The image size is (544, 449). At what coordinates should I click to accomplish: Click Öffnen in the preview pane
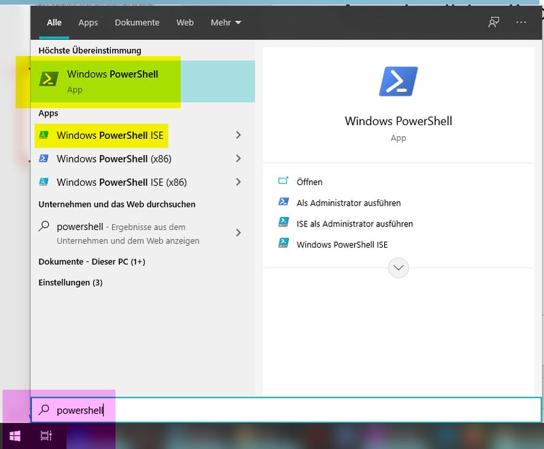(309, 182)
